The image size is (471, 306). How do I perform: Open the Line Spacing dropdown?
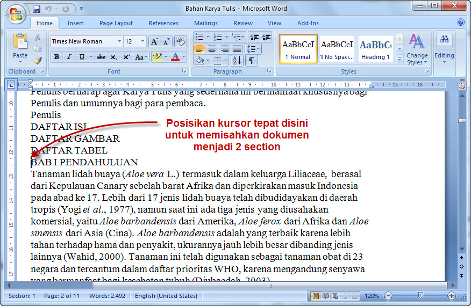pyautogui.click(x=253, y=49)
